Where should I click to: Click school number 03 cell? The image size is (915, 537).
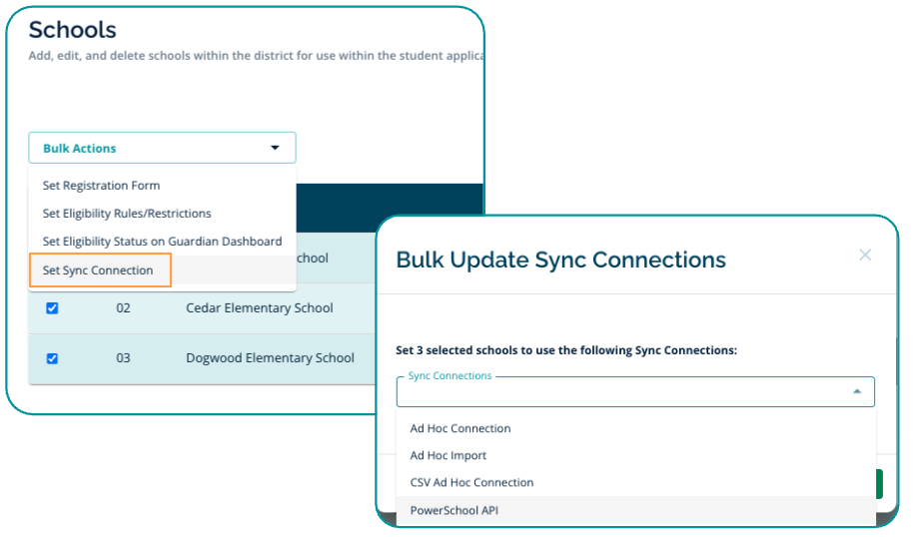[x=123, y=358]
